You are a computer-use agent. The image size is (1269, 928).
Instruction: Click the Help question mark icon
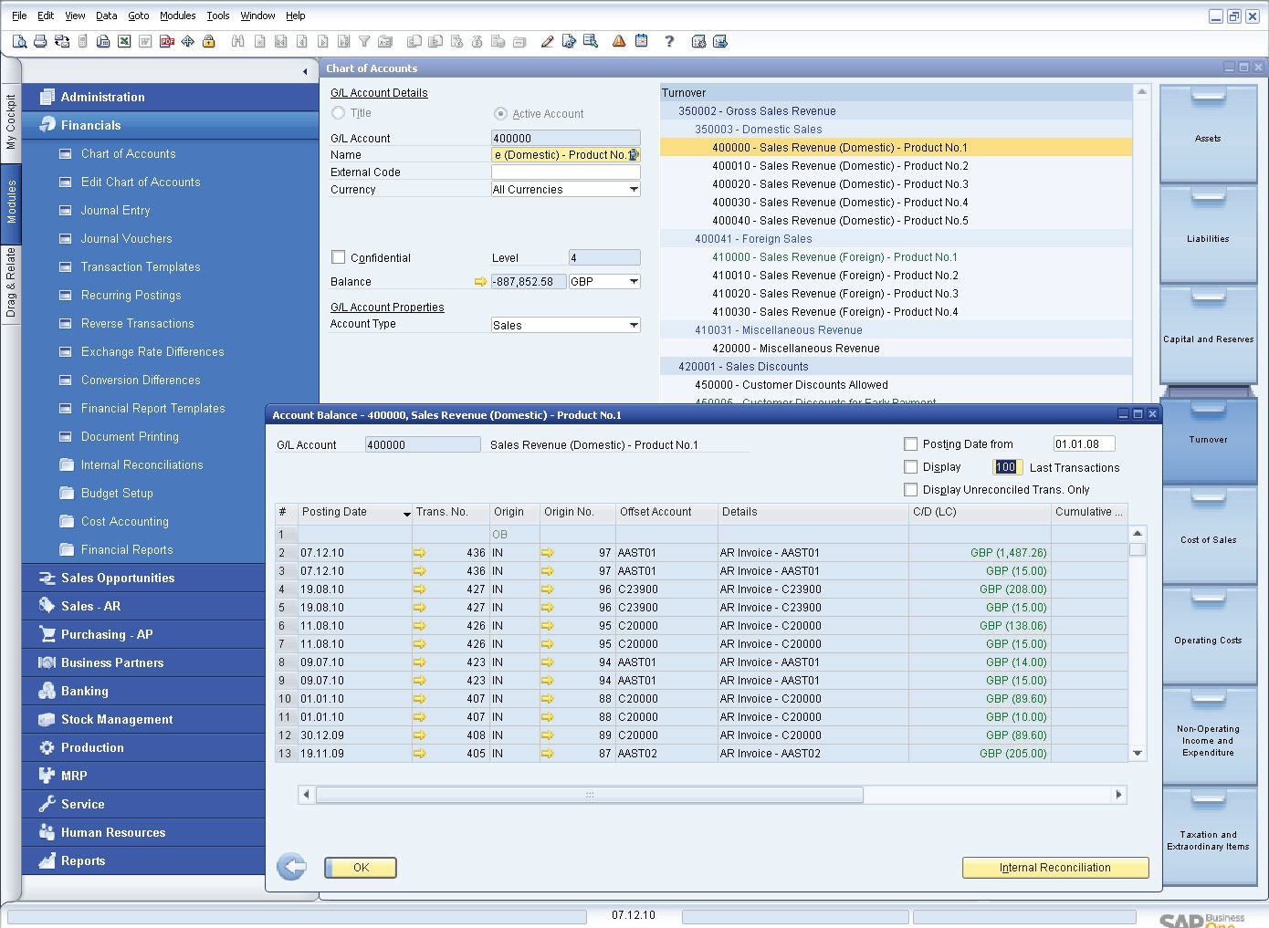tap(669, 41)
